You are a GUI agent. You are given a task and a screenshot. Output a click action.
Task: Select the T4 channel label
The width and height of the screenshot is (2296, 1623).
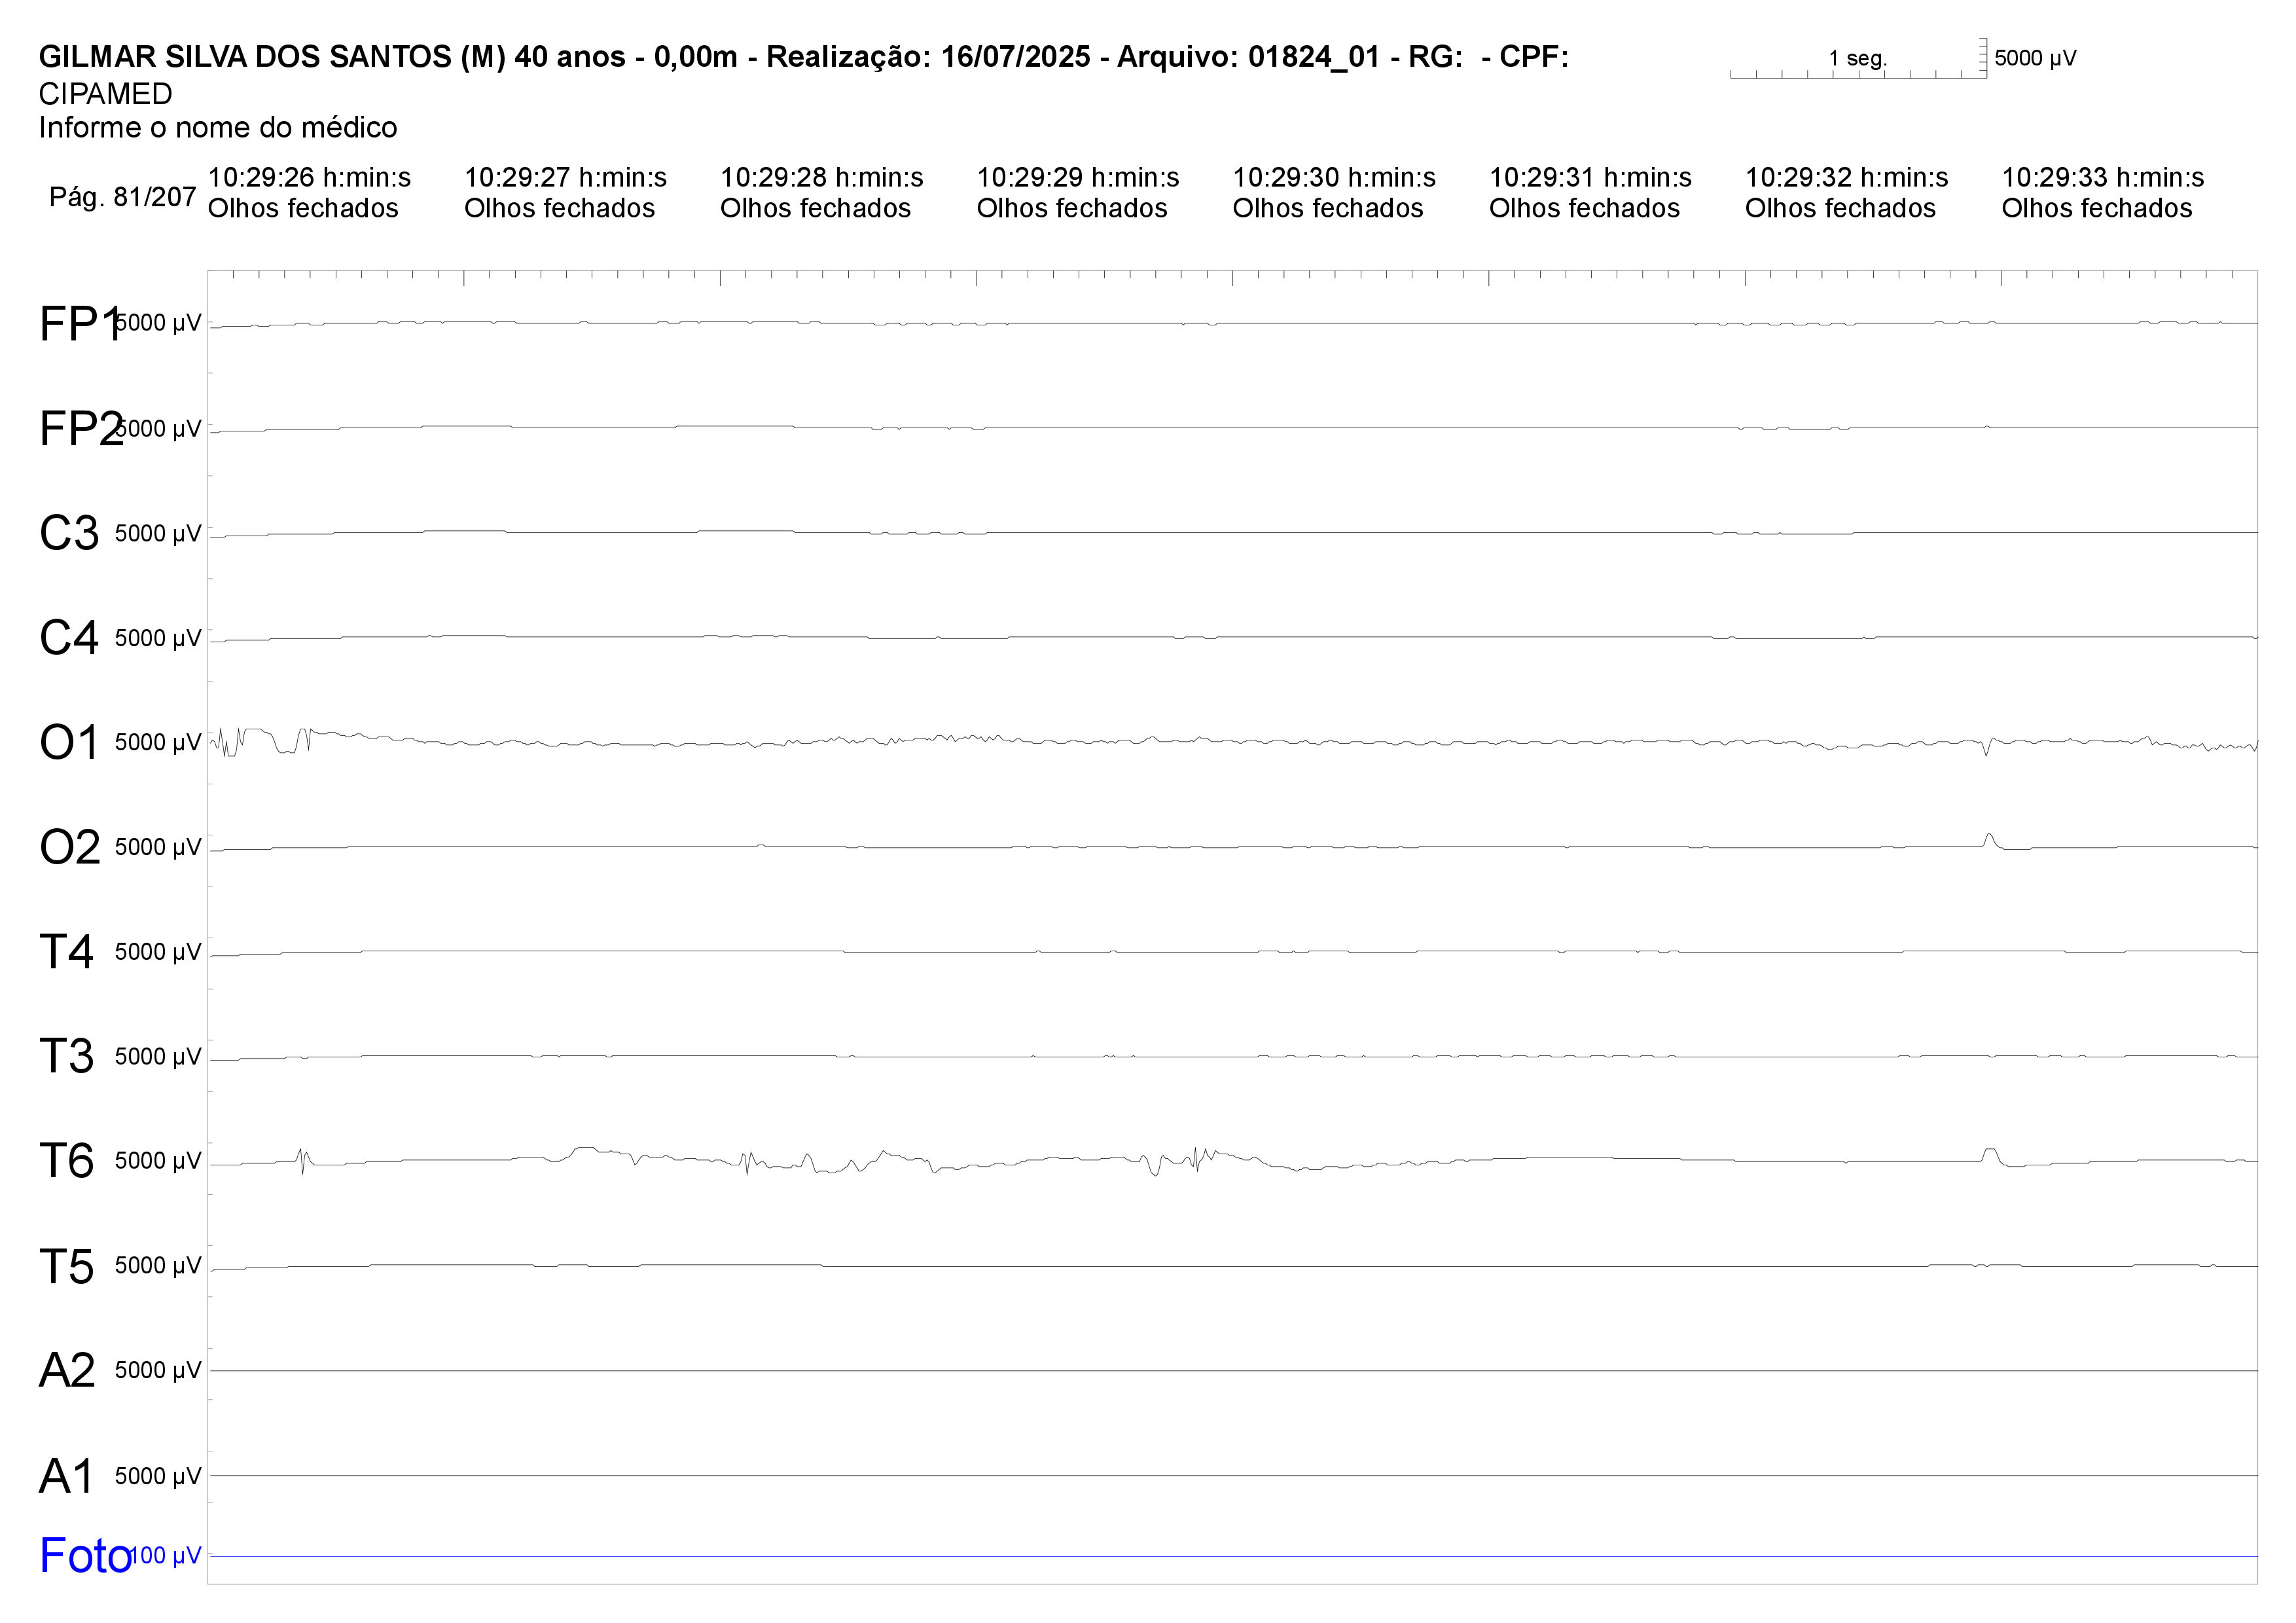pyautogui.click(x=67, y=952)
